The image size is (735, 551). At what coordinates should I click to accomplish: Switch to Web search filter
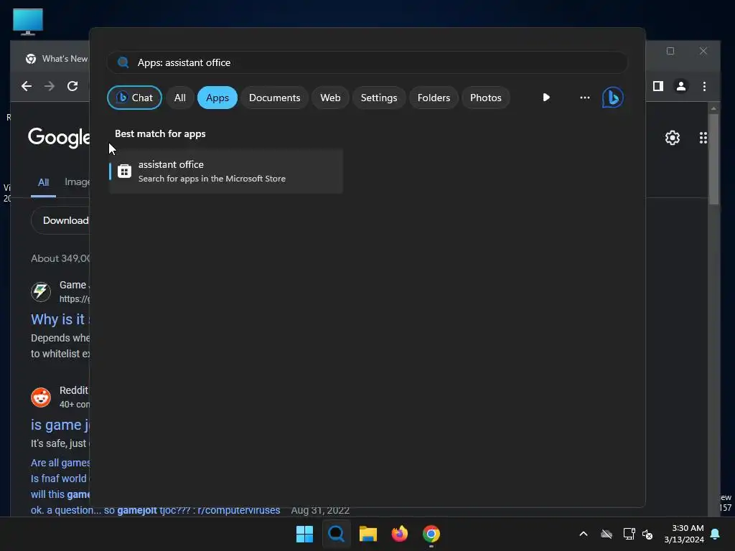pos(330,98)
